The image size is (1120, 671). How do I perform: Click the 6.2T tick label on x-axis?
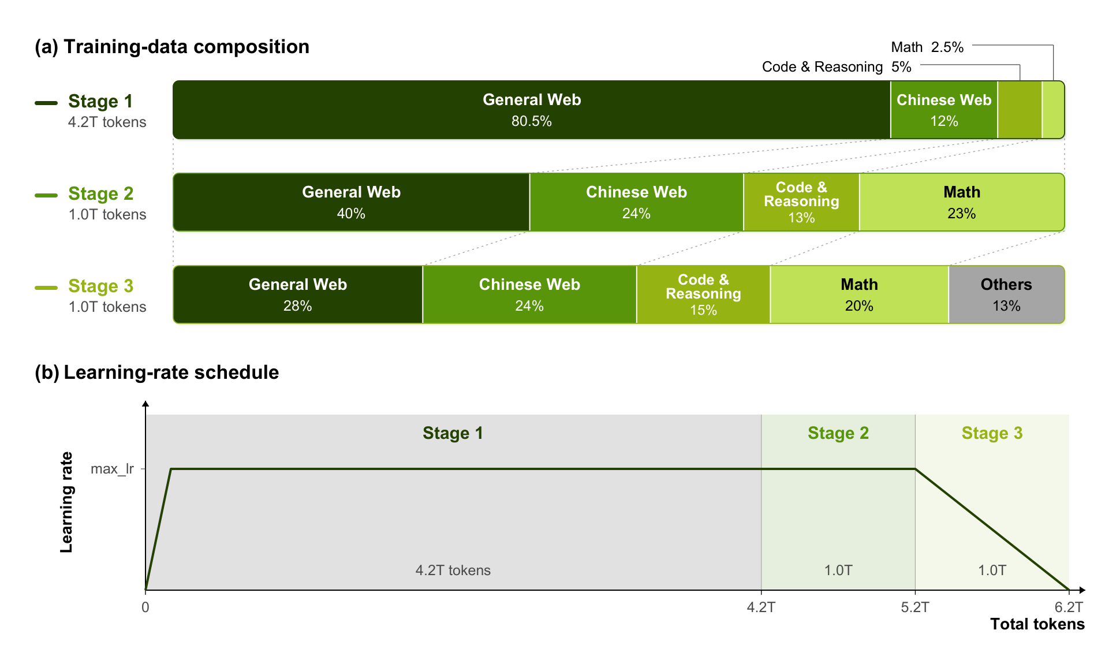click(1069, 607)
